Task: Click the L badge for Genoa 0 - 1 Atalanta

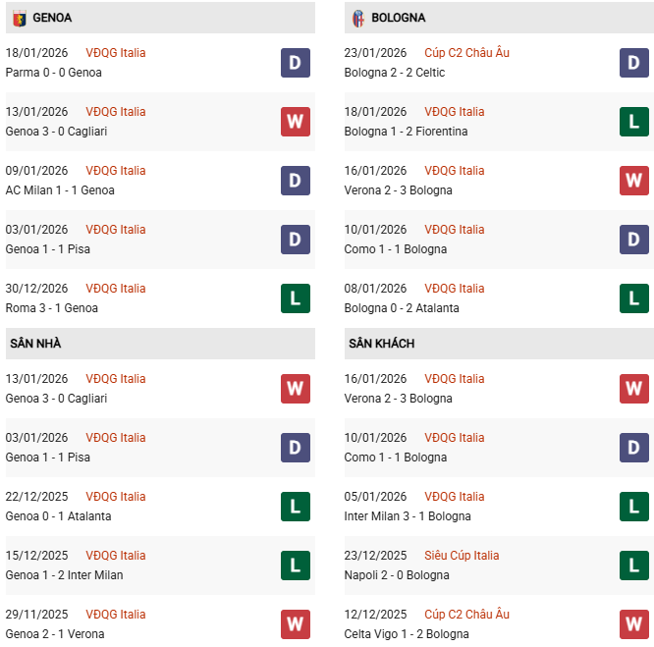Action: coord(295,507)
